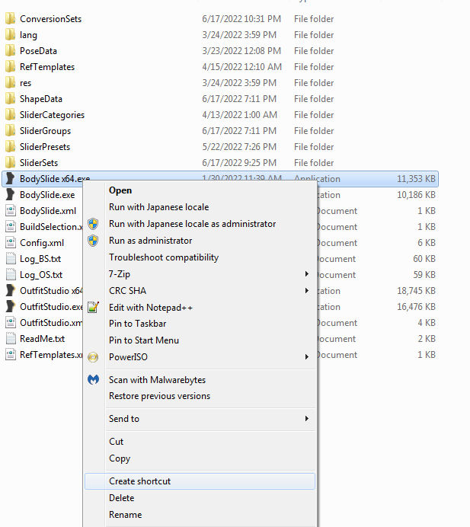
Task: Click the PowerISO disc icon in menu
Action: [93, 357]
